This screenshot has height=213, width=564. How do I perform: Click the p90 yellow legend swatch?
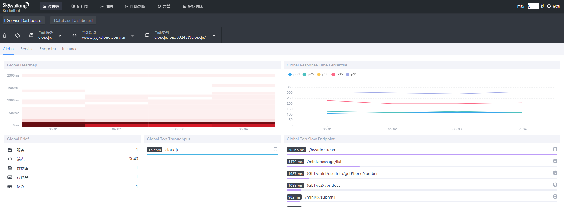tap(319, 74)
